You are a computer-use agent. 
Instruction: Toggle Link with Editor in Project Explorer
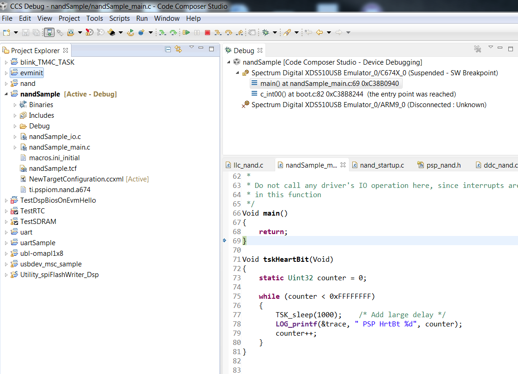178,50
